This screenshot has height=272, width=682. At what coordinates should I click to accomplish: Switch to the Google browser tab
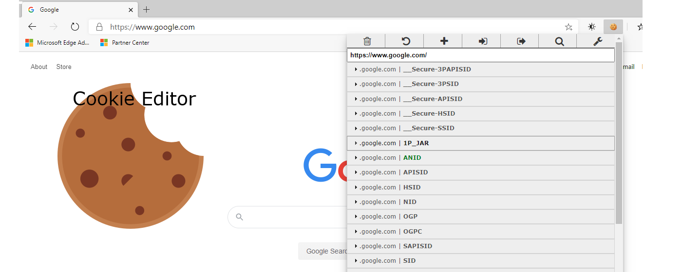pos(79,10)
